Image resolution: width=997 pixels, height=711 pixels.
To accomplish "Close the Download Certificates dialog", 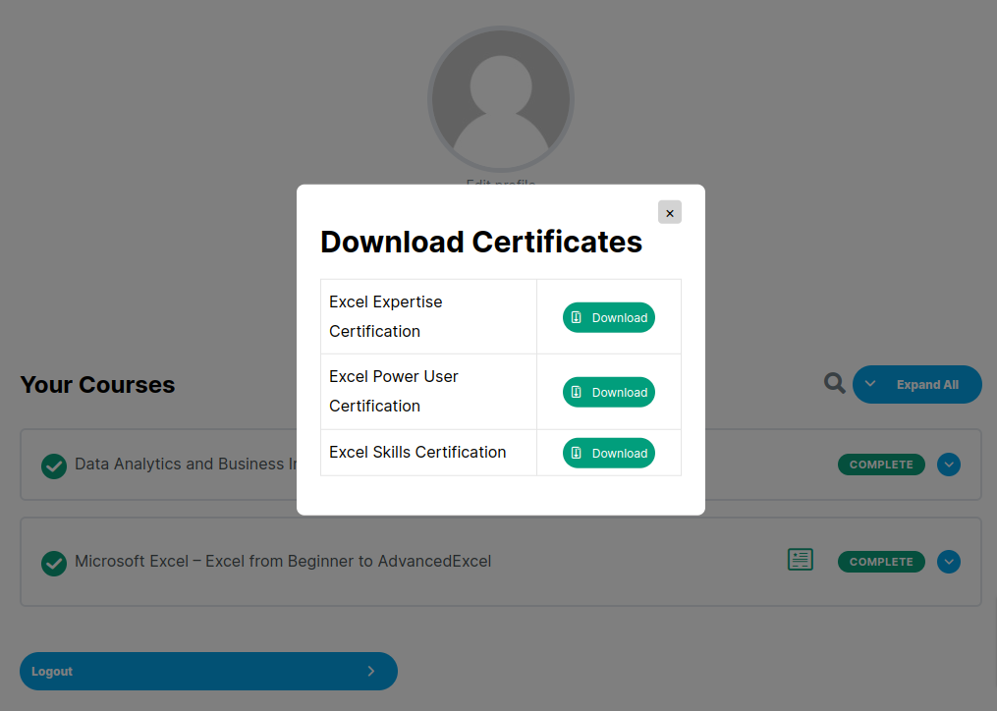I will 669,212.
